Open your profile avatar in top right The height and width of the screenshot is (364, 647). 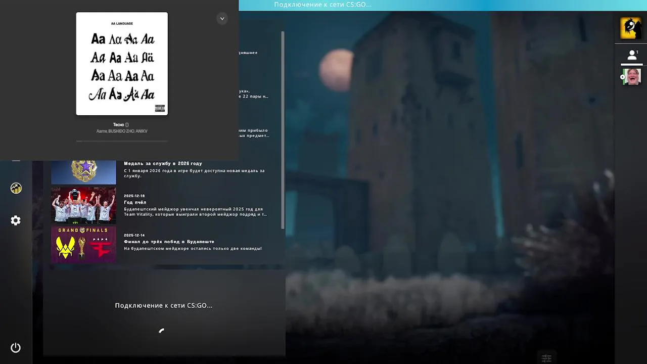(x=631, y=28)
